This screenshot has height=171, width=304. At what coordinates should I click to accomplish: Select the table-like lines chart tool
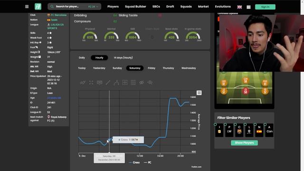coord(133,83)
